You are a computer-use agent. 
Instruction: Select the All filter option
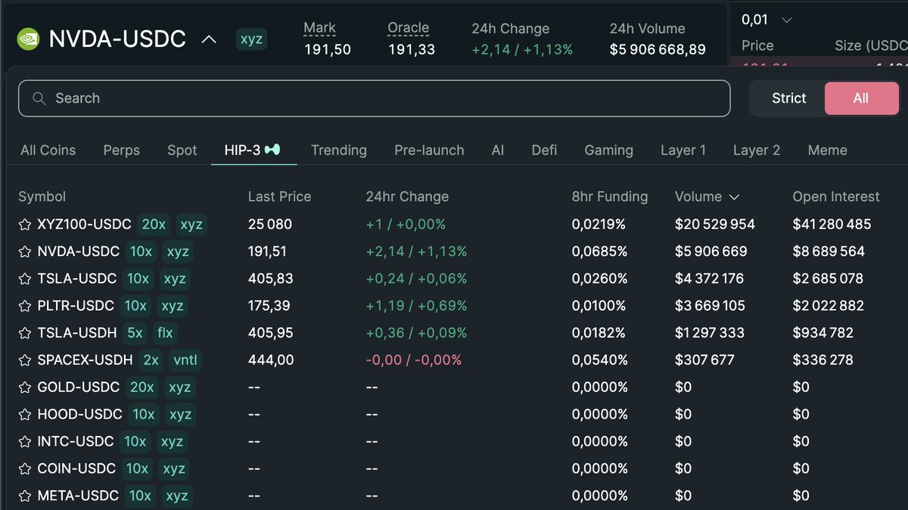[x=861, y=98]
